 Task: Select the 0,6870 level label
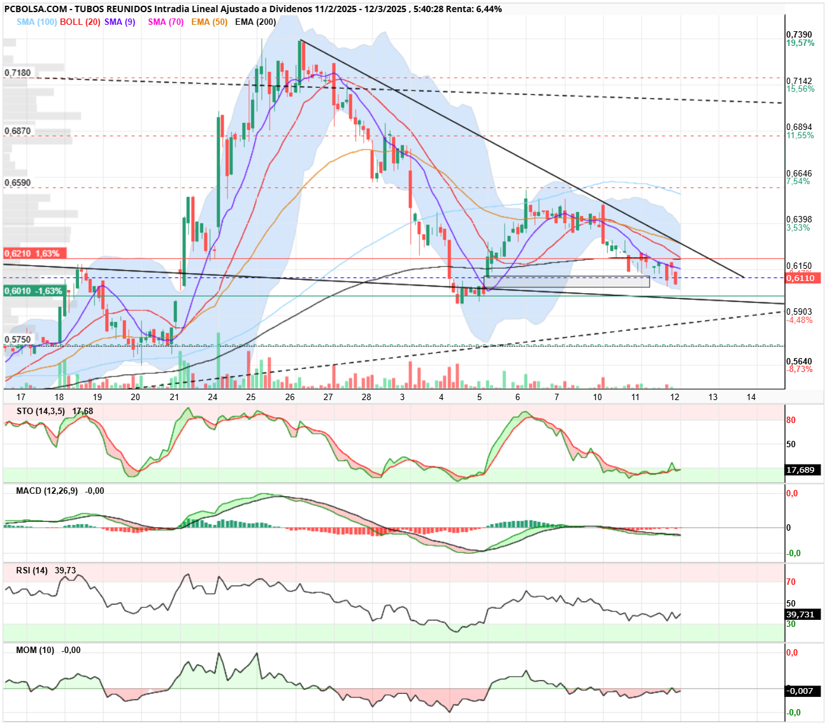point(17,131)
